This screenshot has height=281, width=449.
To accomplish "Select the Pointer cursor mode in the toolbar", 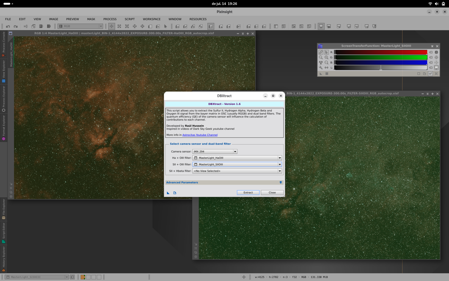I will pos(165,26).
